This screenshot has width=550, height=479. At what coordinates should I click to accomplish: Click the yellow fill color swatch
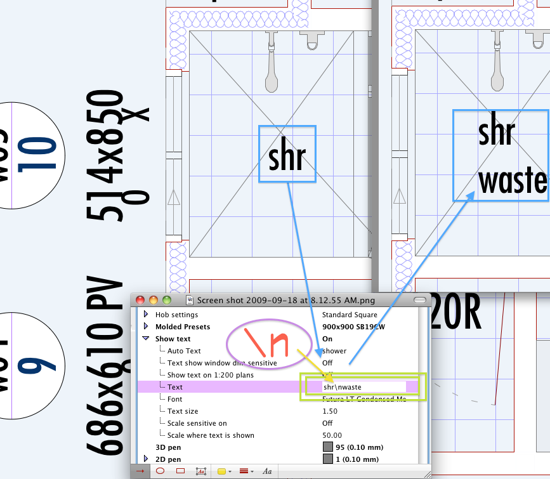(x=221, y=471)
